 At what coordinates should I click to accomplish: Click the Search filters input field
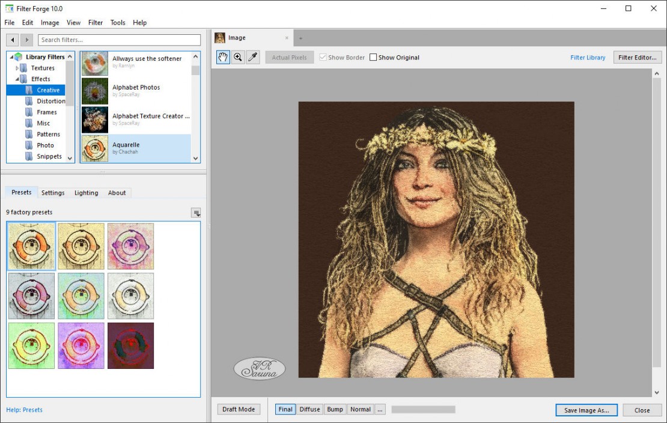pyautogui.click(x=119, y=40)
